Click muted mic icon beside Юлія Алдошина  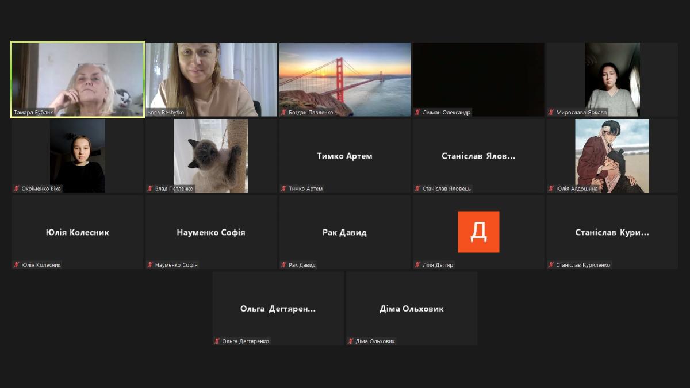coord(551,189)
